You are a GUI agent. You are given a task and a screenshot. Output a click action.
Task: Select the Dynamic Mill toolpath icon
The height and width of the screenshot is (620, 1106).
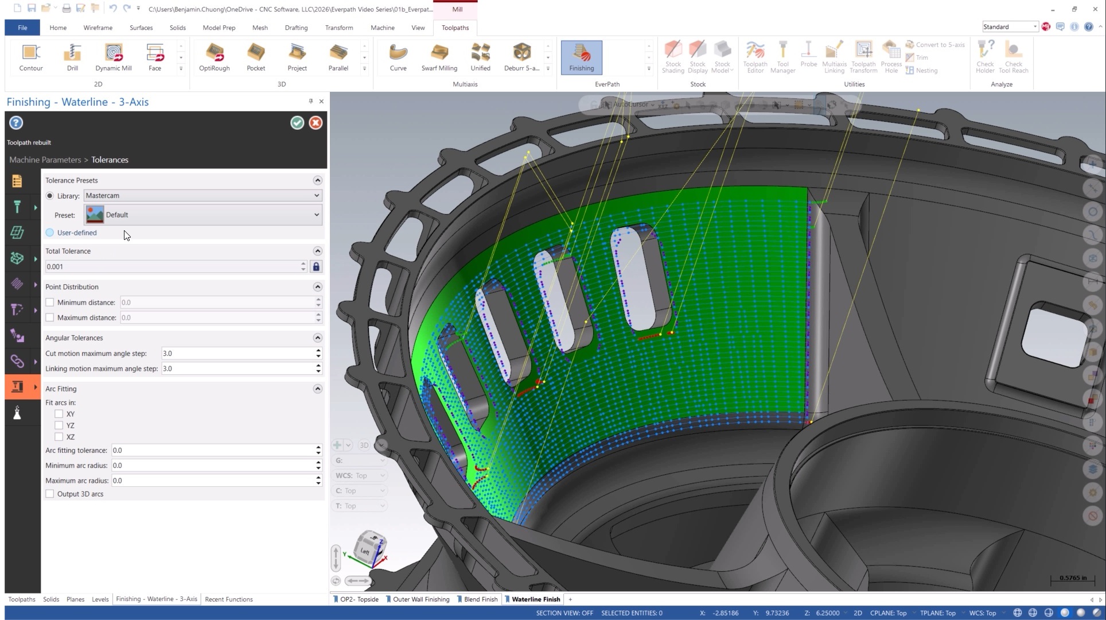pos(114,57)
